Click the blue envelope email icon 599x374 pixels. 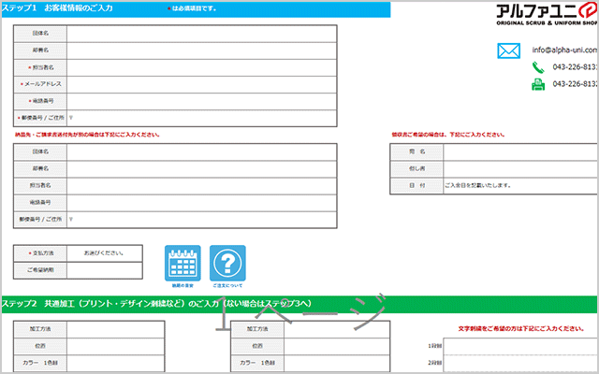click(x=508, y=50)
